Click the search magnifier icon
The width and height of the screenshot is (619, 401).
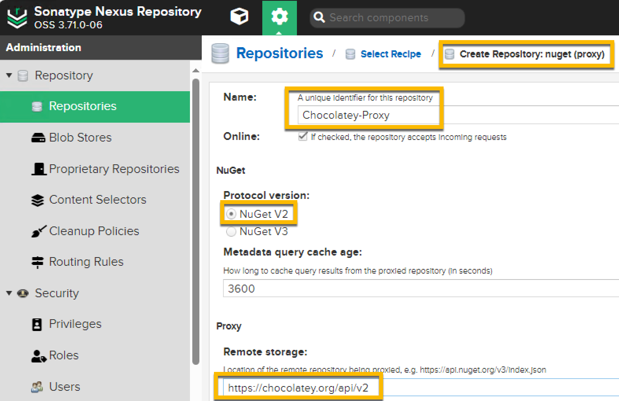coord(319,17)
